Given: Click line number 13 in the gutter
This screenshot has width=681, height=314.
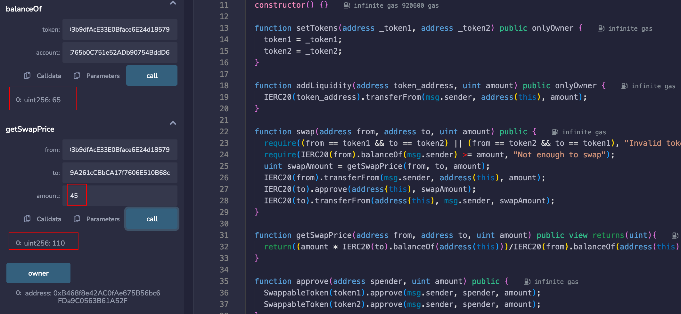Looking at the screenshot, I should (224, 28).
